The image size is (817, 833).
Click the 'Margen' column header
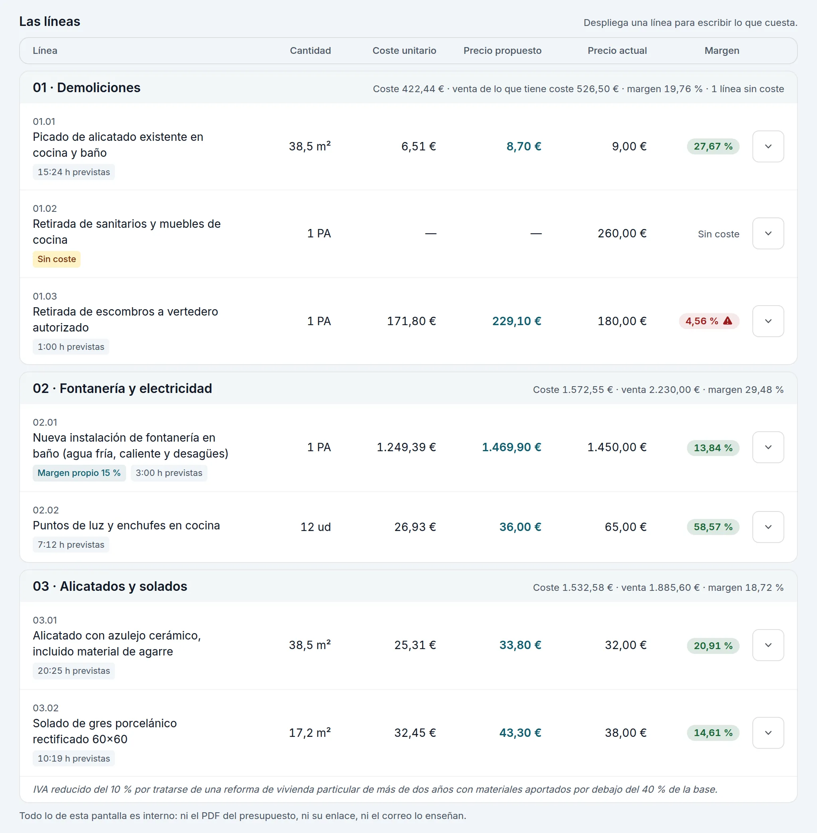tap(722, 51)
